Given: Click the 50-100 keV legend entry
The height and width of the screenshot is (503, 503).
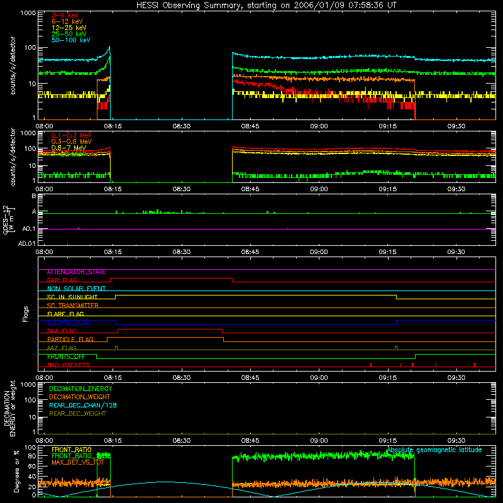Looking at the screenshot, I should 71,40.
